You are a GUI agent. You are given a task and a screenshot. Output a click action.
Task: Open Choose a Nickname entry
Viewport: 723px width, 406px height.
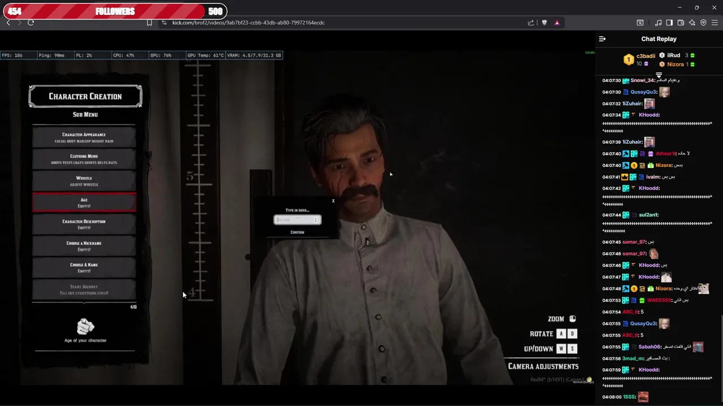tap(84, 246)
